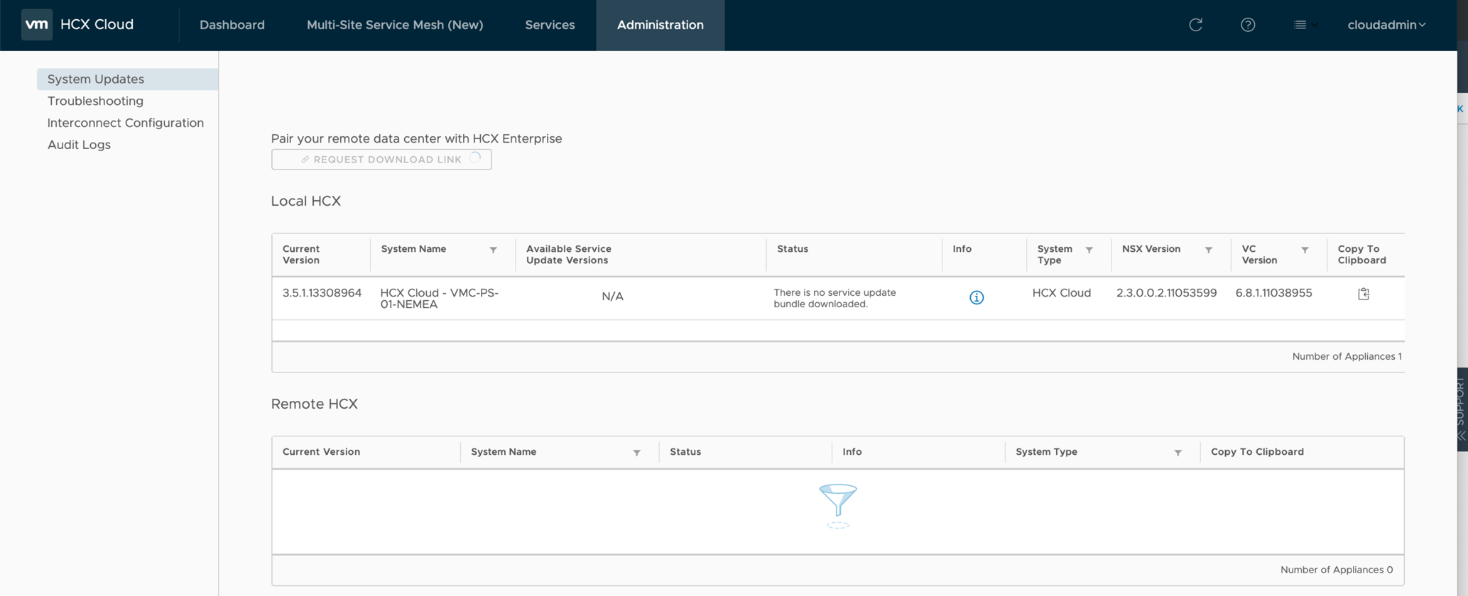Copy Local HCX row details to clipboard
1468x596 pixels.
[1363, 294]
